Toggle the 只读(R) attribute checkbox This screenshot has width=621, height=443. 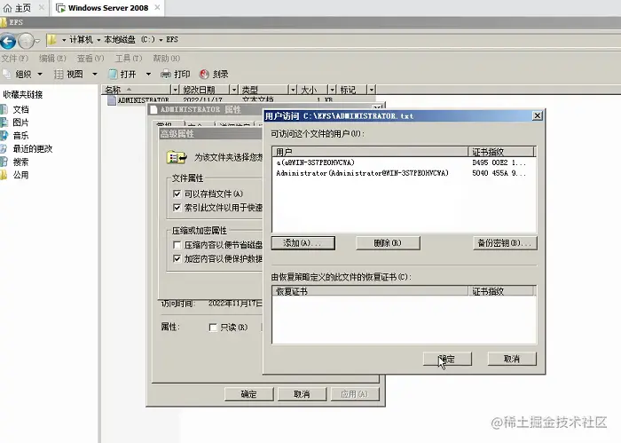(213, 328)
